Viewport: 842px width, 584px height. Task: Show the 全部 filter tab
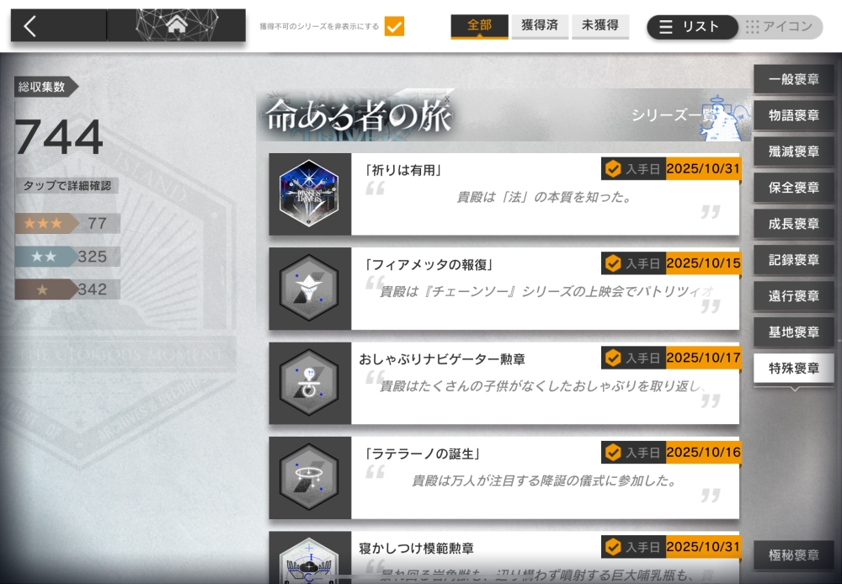pyautogui.click(x=480, y=26)
